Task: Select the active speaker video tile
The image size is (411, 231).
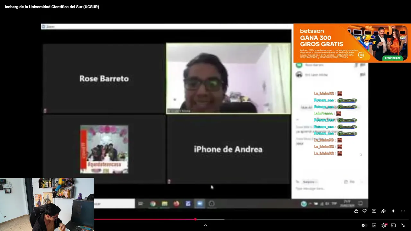Action: point(228,79)
